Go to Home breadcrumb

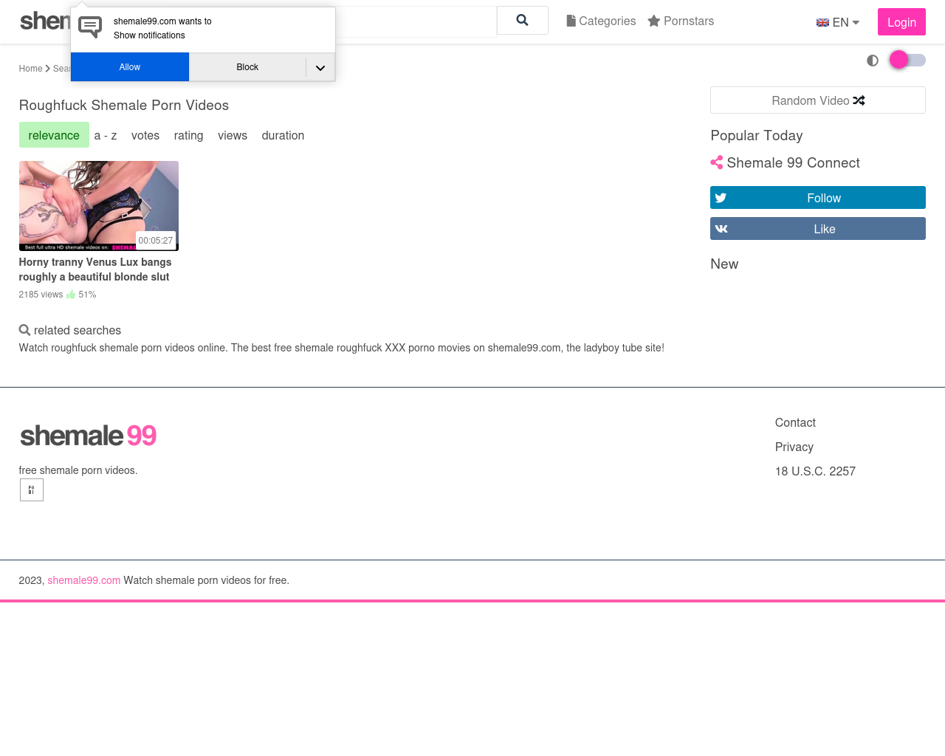[30, 69]
